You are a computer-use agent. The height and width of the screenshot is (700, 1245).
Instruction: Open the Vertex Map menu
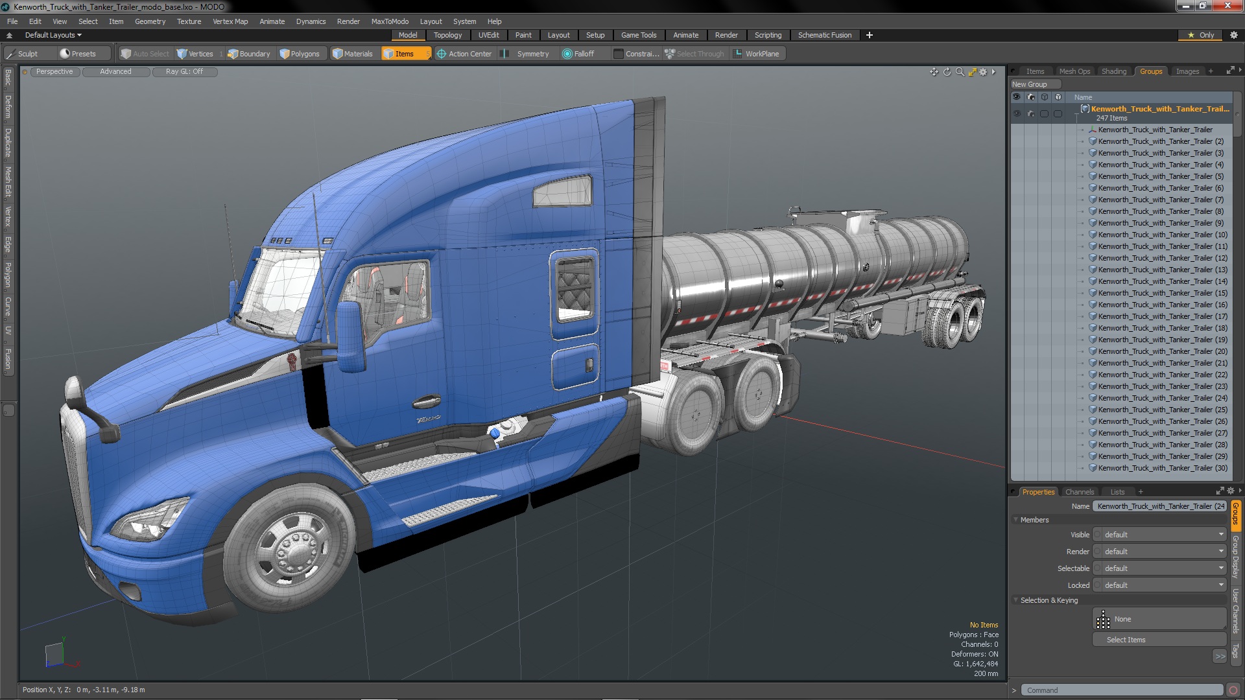tap(230, 21)
